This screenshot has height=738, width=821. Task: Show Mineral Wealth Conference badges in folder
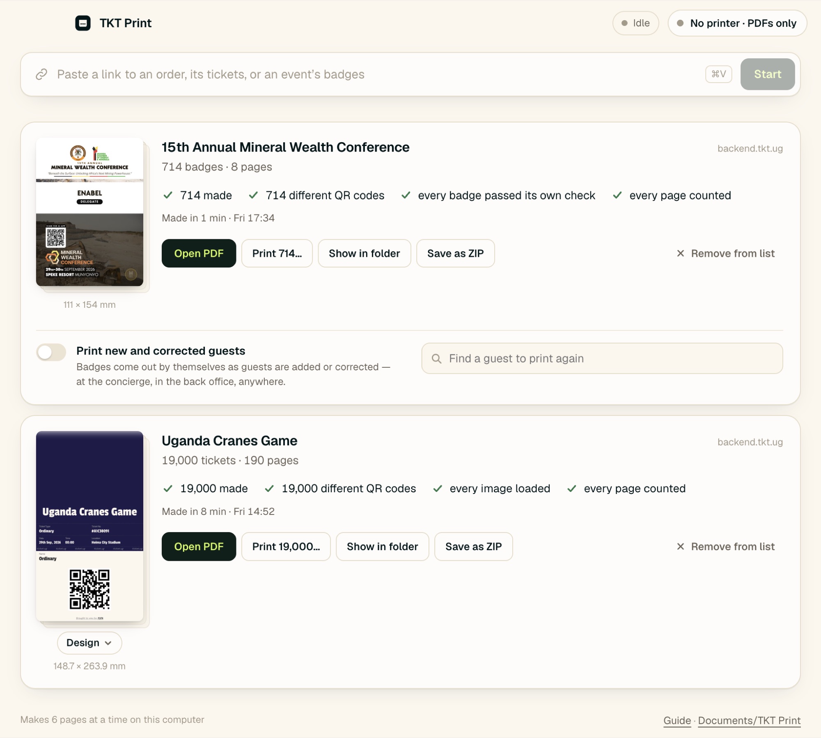point(364,254)
